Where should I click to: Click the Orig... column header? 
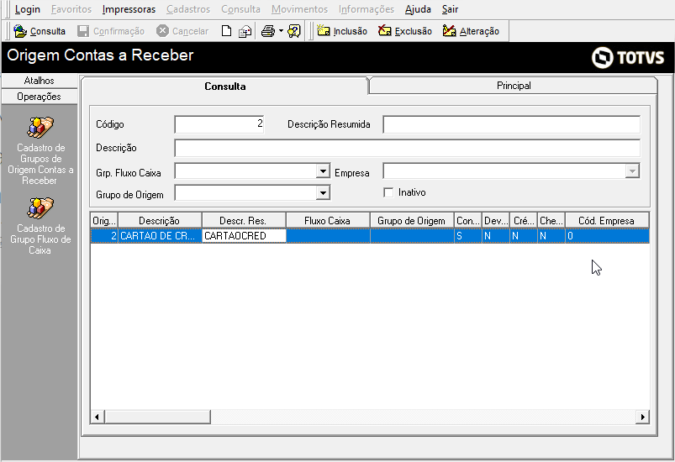104,221
